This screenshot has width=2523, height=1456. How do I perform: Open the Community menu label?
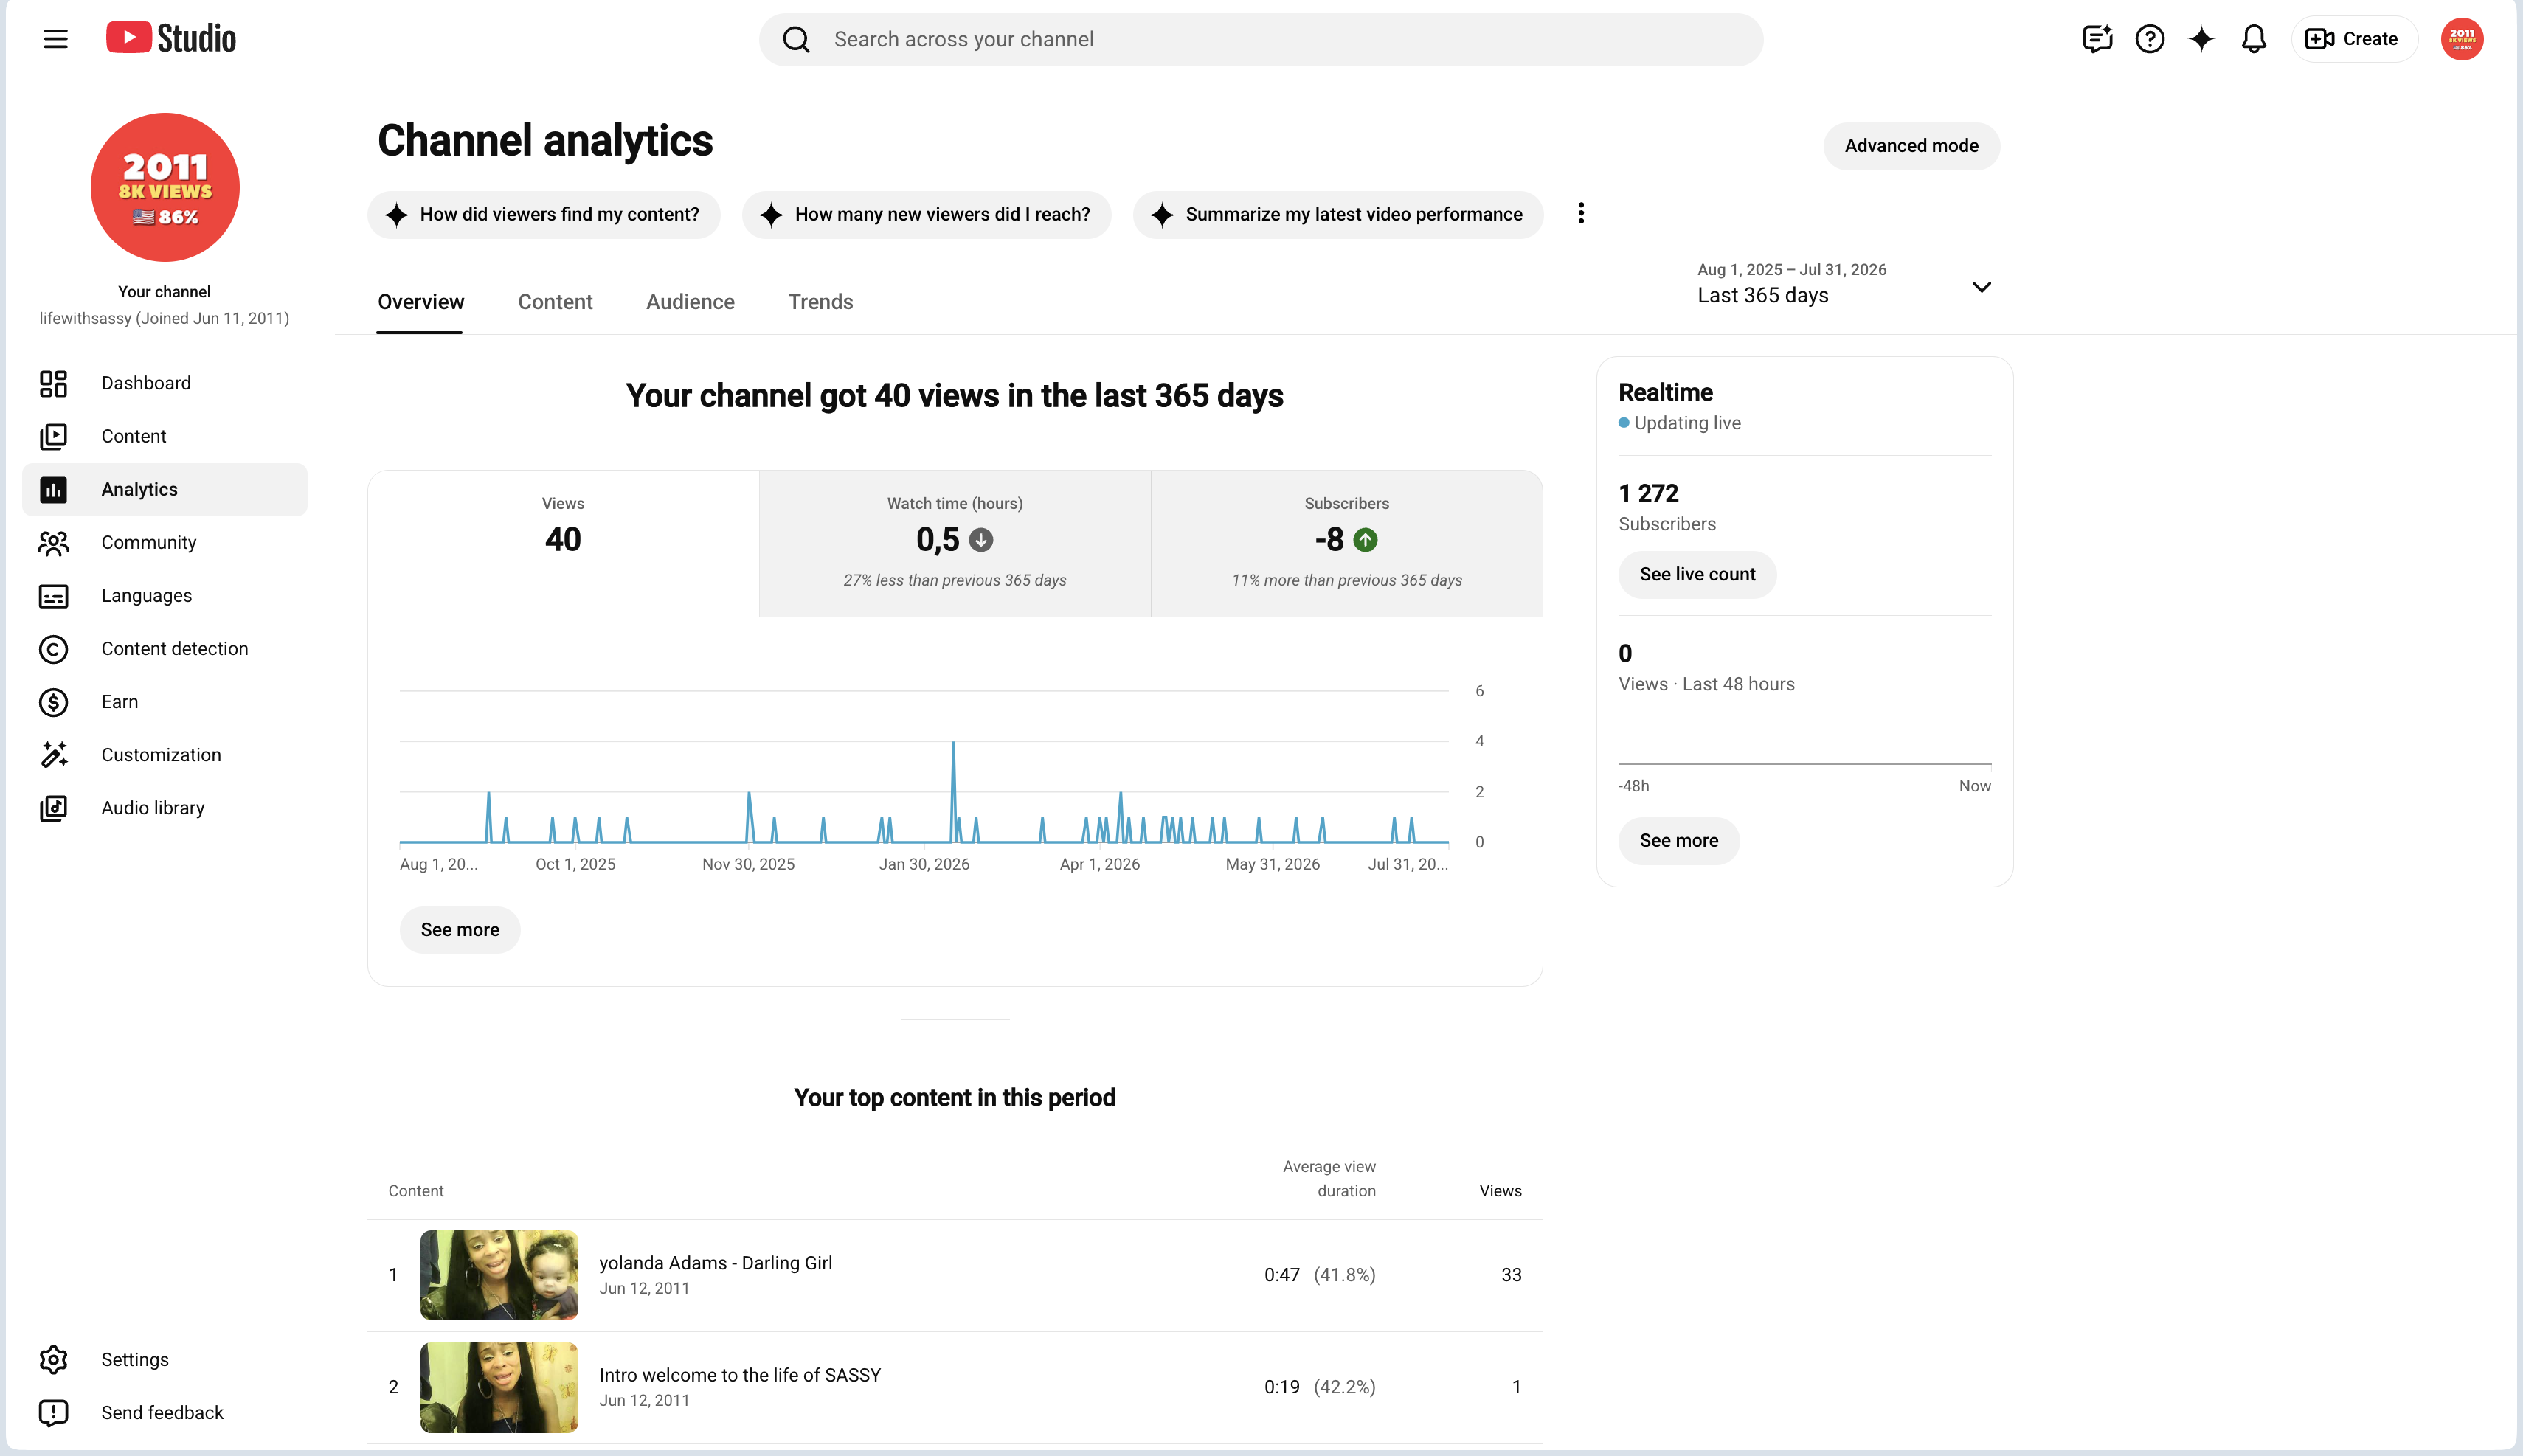tap(149, 542)
